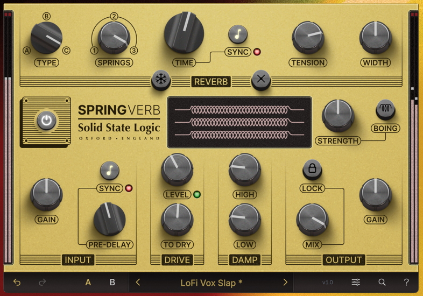Click the output Mix knob
The width and height of the screenshot is (423, 296).
coord(312,220)
